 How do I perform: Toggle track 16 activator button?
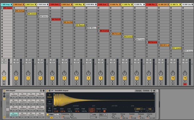pos(185,78)
